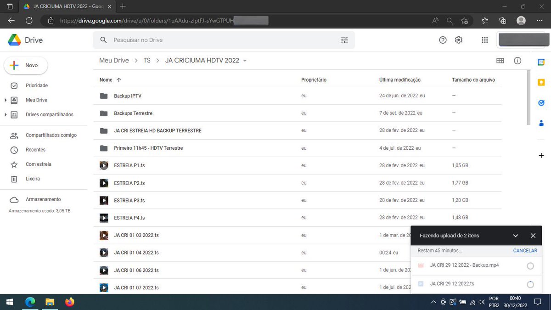Sort by Última modificação column
551x310 pixels.
[x=400, y=80]
